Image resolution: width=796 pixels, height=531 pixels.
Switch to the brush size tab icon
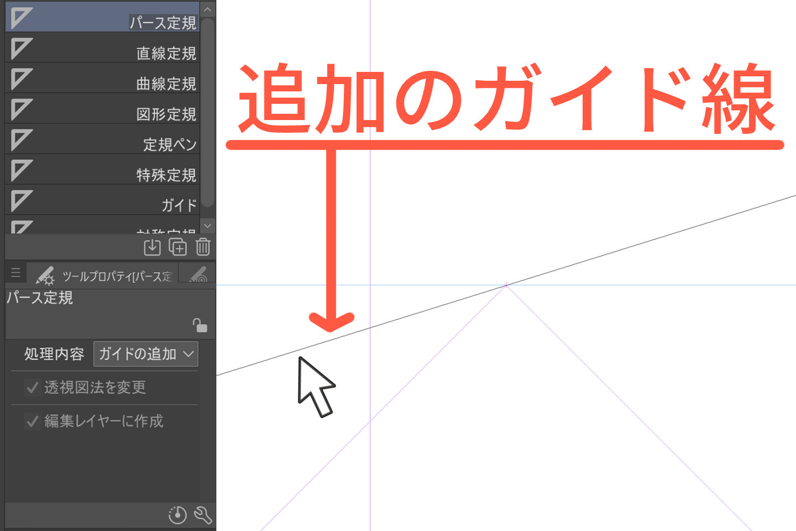(197, 274)
